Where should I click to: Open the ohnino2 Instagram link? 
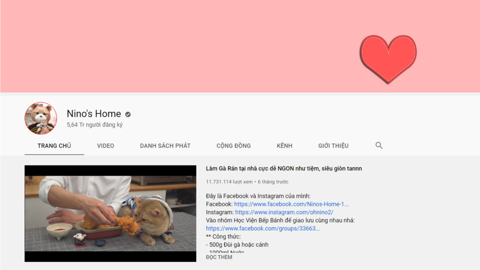click(284, 212)
